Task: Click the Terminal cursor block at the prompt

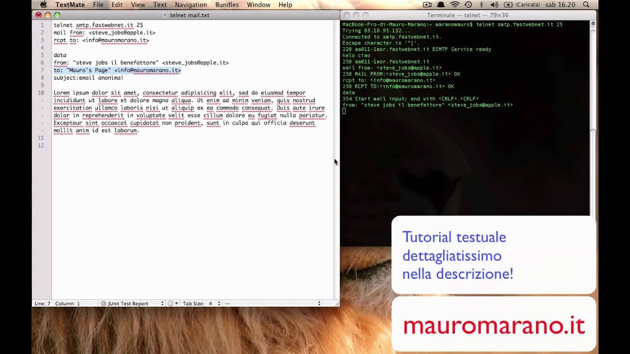Action: pos(344,111)
